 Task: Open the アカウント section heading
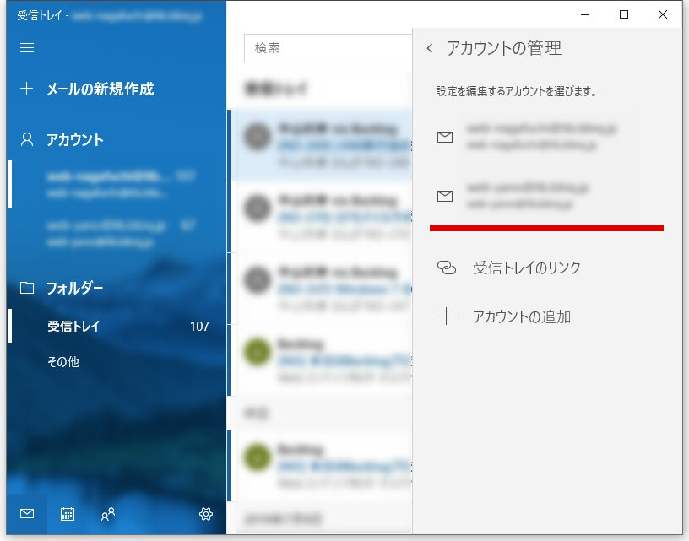(x=74, y=139)
